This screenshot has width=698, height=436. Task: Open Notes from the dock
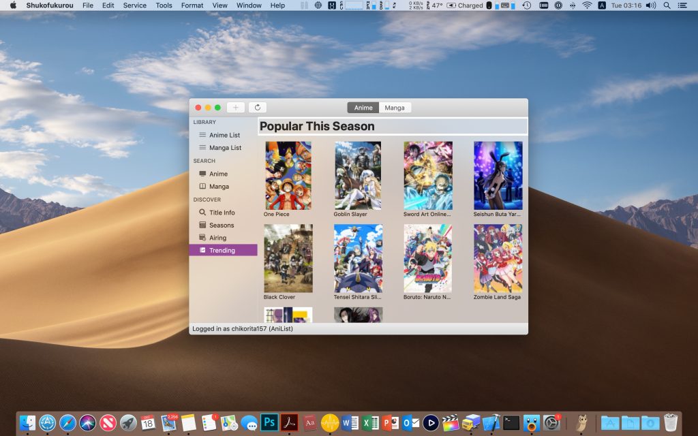click(x=189, y=422)
